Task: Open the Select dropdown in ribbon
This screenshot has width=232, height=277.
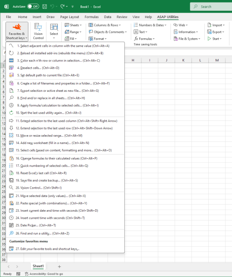Action: pyautogui.click(x=54, y=32)
